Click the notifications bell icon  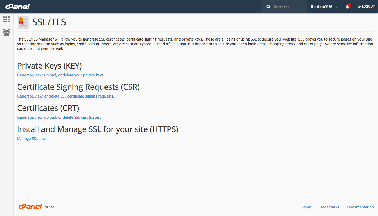(x=348, y=7)
